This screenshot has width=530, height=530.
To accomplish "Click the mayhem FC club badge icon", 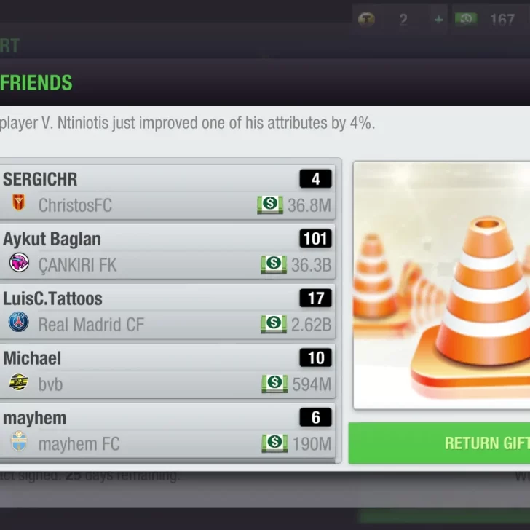I will click(19, 441).
